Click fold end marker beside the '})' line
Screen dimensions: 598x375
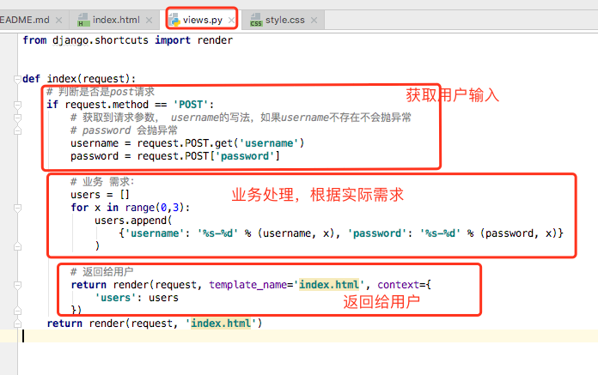(17, 311)
